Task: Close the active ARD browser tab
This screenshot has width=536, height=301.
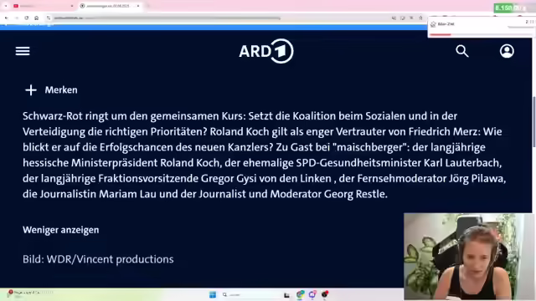Action: click(x=138, y=6)
